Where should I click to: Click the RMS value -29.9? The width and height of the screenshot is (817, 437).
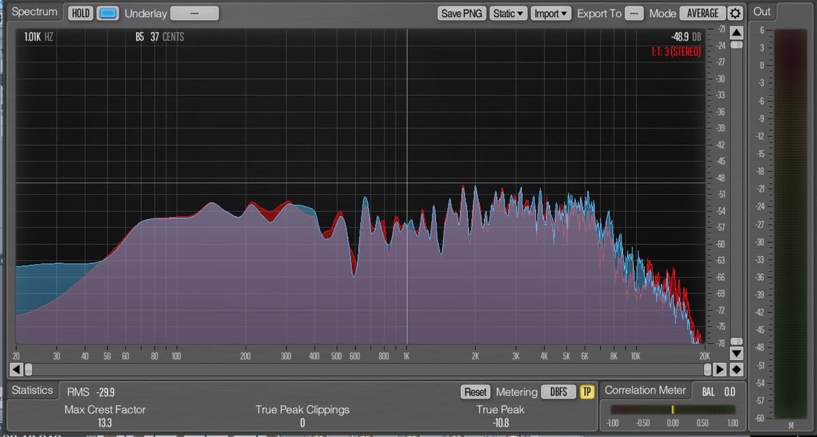[x=105, y=391]
